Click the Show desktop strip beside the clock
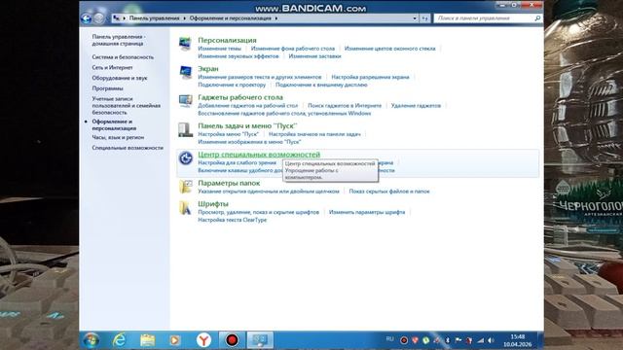Screen dimensions: 623x350 pos(540,340)
